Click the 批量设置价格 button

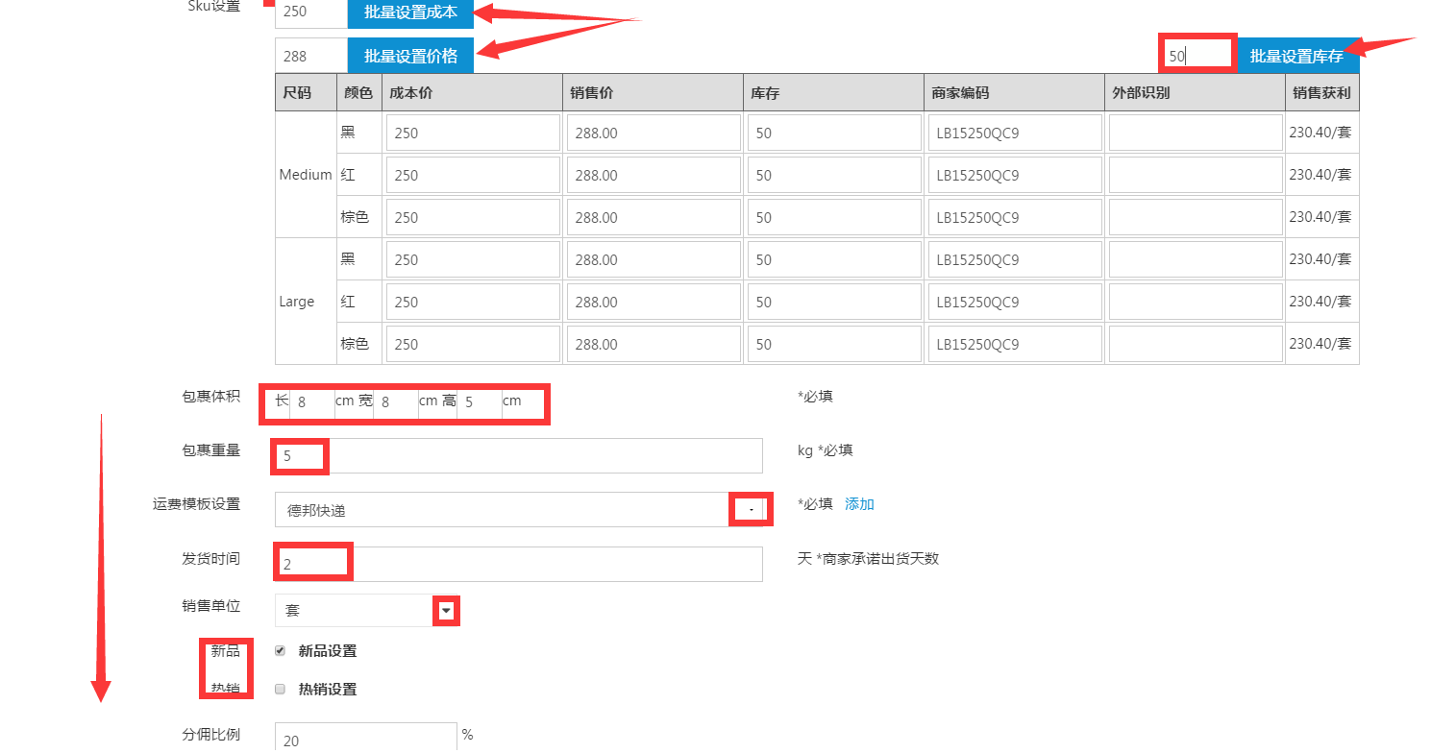tap(410, 56)
